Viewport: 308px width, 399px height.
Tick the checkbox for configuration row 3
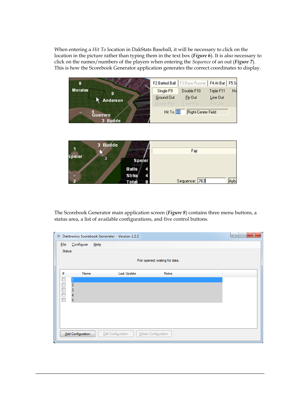click(x=64, y=290)
